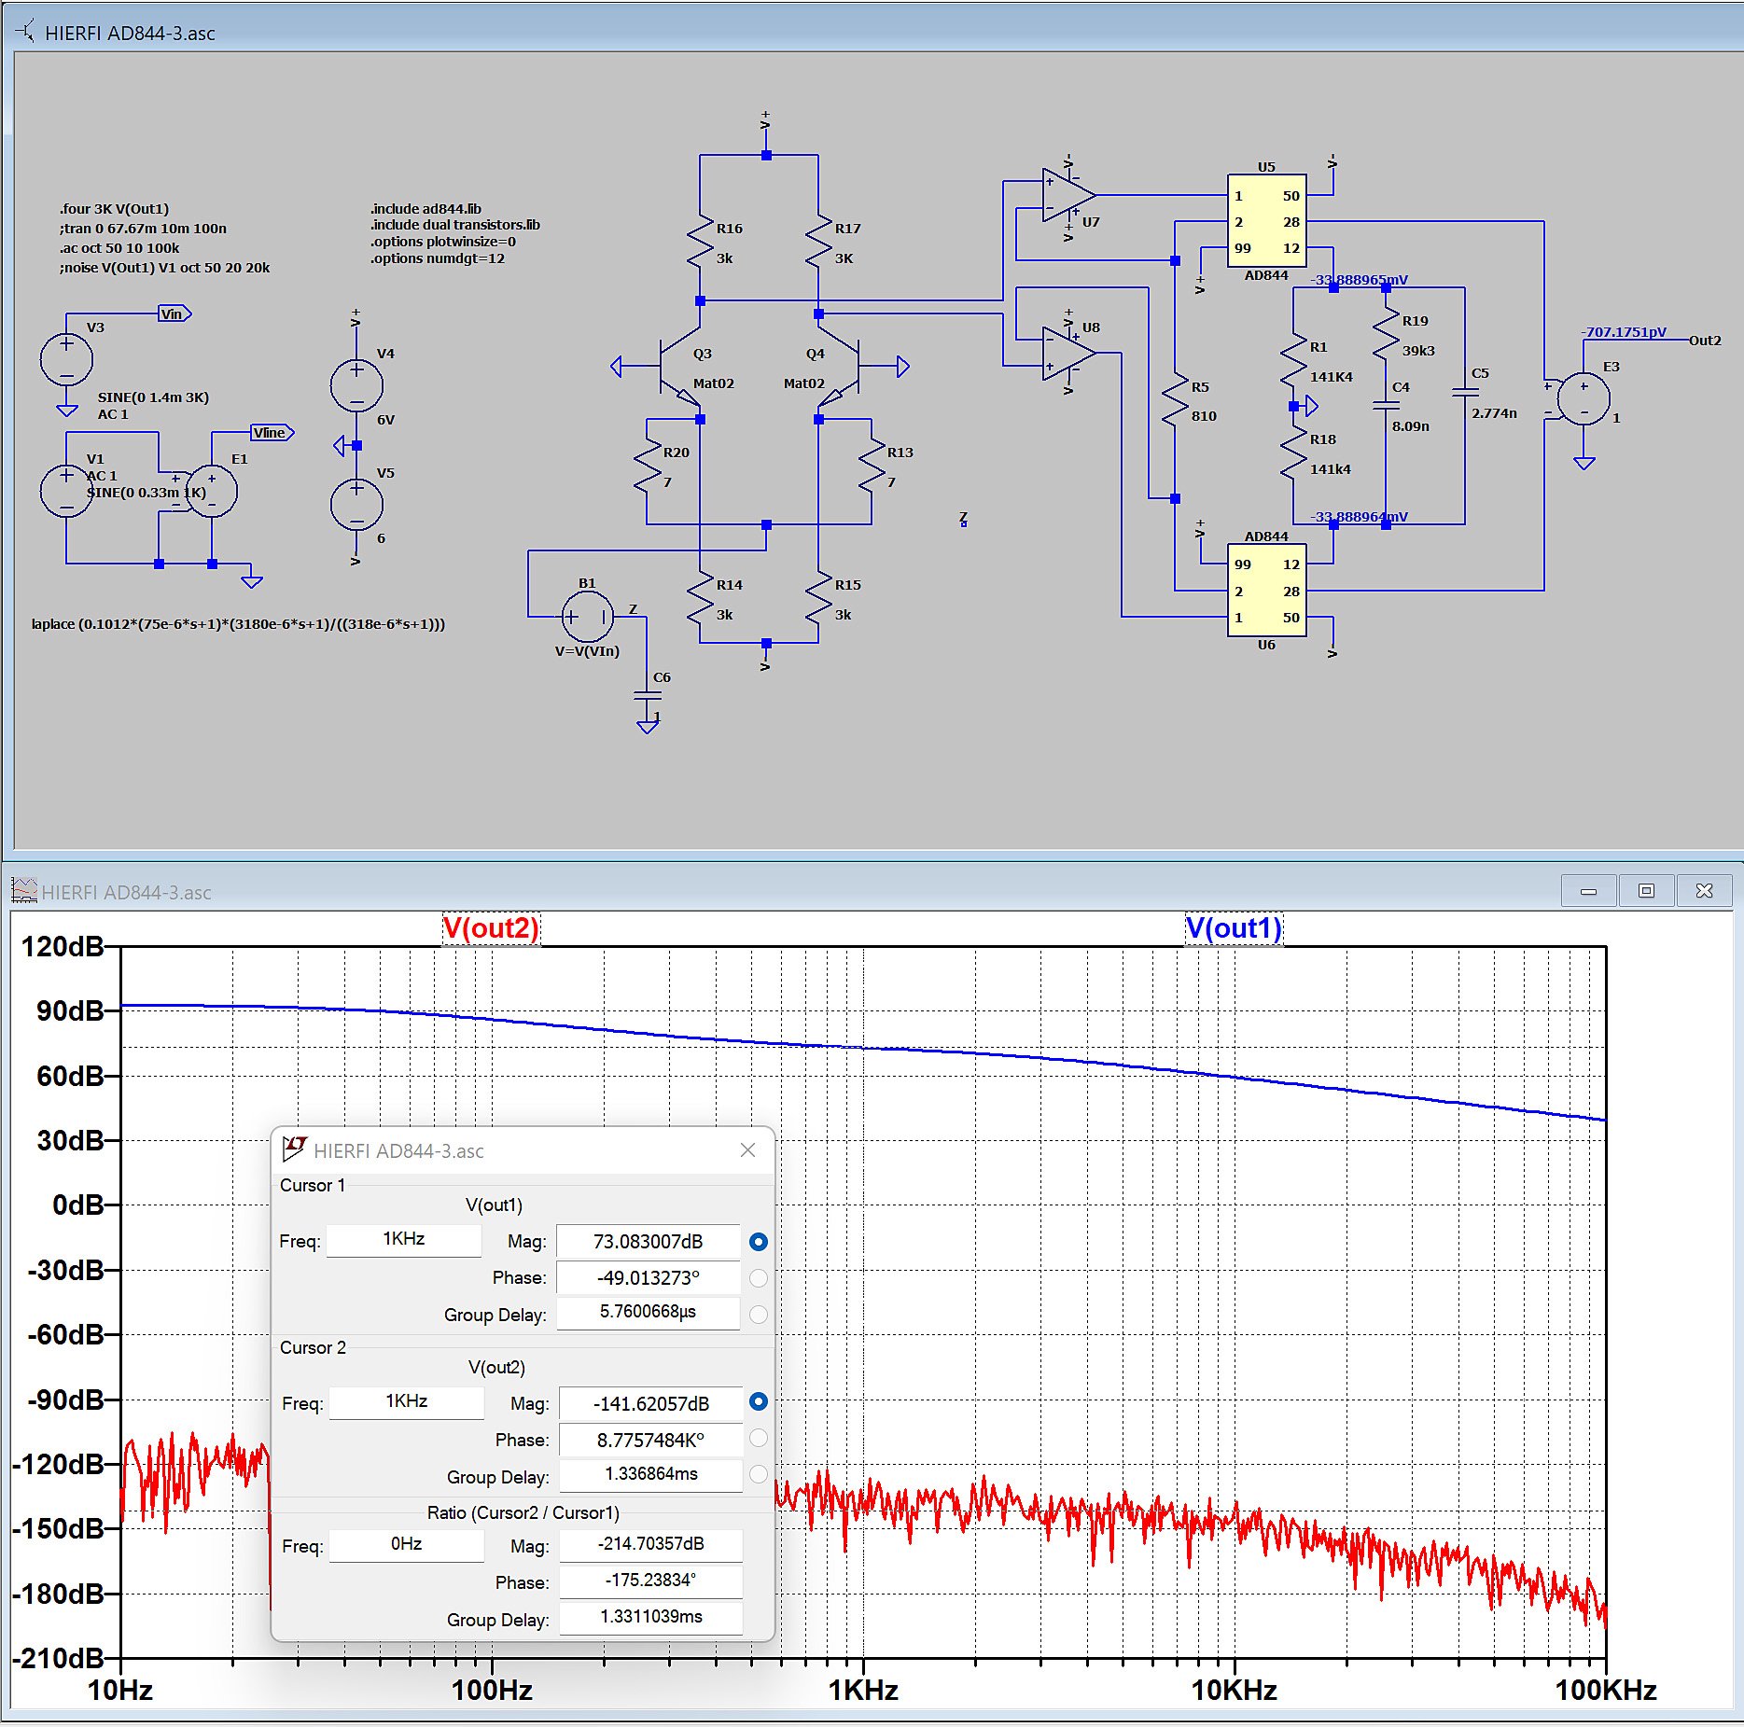Click the SINE(0 1.4m 3K) source value

(x=153, y=397)
